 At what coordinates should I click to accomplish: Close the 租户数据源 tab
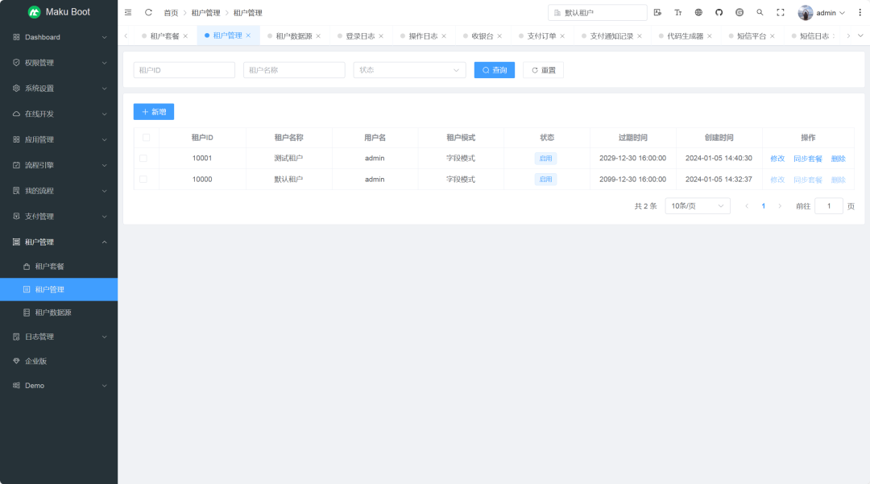(x=318, y=36)
